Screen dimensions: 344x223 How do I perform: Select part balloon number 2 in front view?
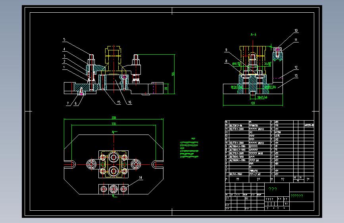[x=64, y=62]
